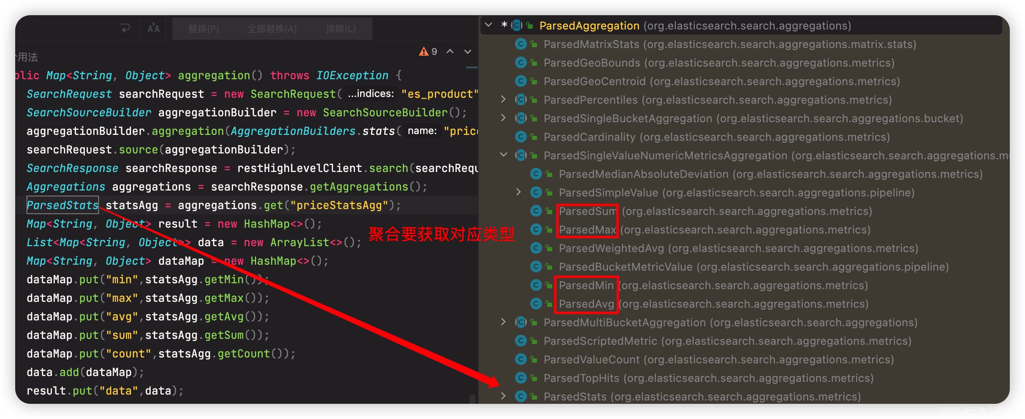
Task: Click class icon beside ParsedTopHits
Action: click(521, 378)
